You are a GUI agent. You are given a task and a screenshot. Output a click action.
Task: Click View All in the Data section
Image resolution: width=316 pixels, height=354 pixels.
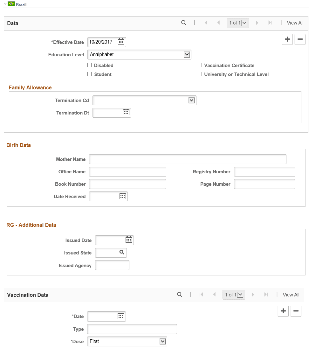pos(295,23)
